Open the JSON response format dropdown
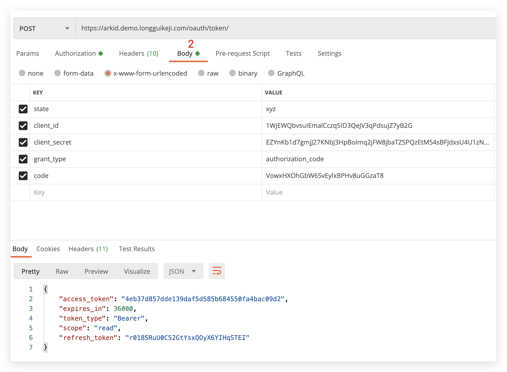Viewport: 507px width, 372px height. 183,271
